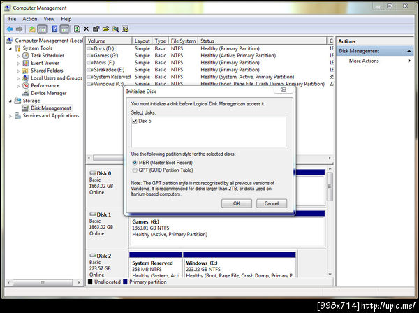Uncheck the Disk 5 checkbox
419x313 pixels.
[135, 121]
